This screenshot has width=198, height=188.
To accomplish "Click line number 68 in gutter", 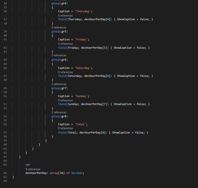I will [x=5, y=181].
